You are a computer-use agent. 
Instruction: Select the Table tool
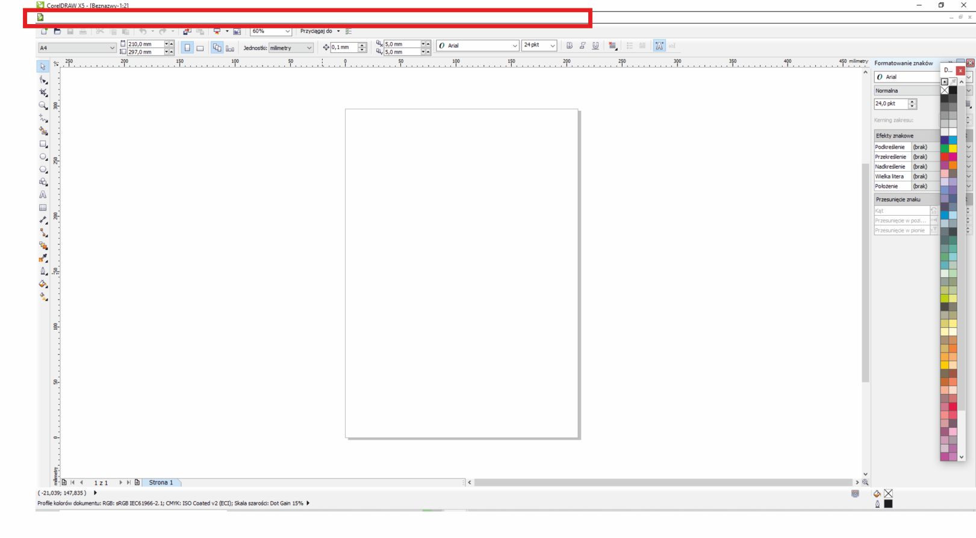pos(43,207)
